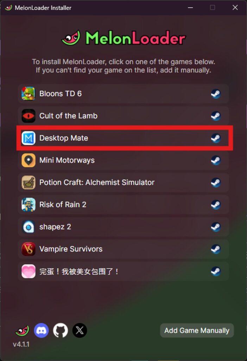Click the Vampire Survivors VS icon

pos(28,249)
